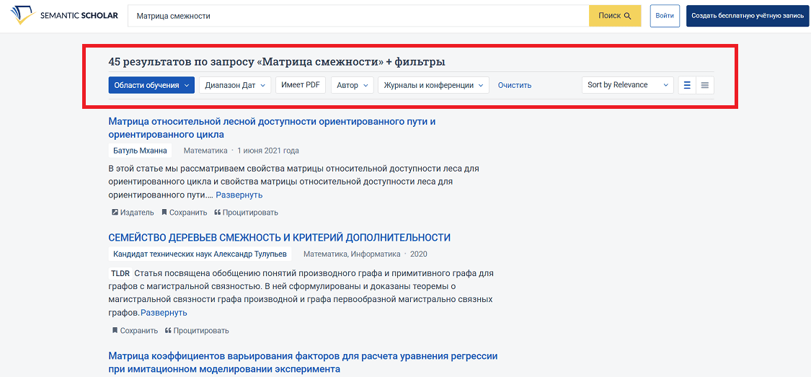811x377 pixels.
Task: Click Сохранить under the Тулупьев paper
Action: [135, 330]
